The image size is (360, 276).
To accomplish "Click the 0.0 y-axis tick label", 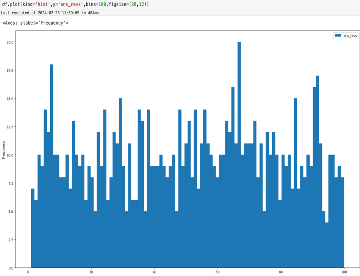I will point(11,268).
